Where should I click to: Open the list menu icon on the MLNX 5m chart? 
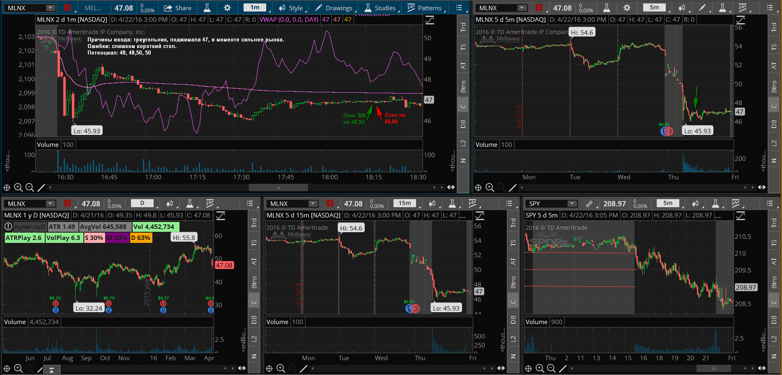click(770, 8)
